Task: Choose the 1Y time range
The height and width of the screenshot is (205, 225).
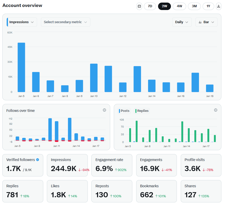Action: tap(208, 6)
